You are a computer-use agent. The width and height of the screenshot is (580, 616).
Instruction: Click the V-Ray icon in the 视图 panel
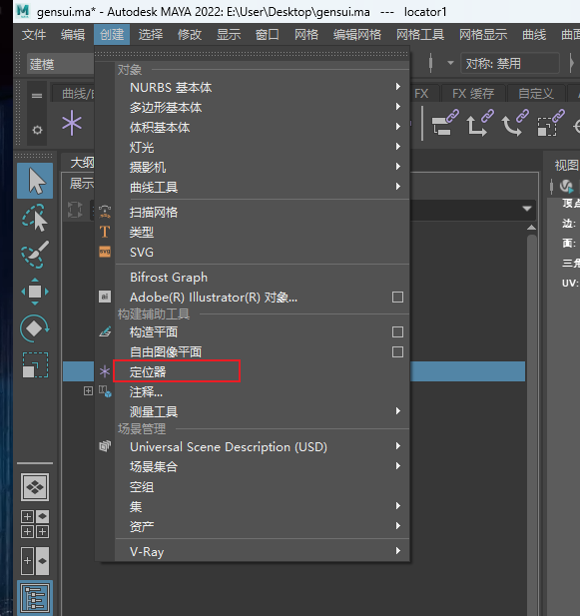click(566, 186)
